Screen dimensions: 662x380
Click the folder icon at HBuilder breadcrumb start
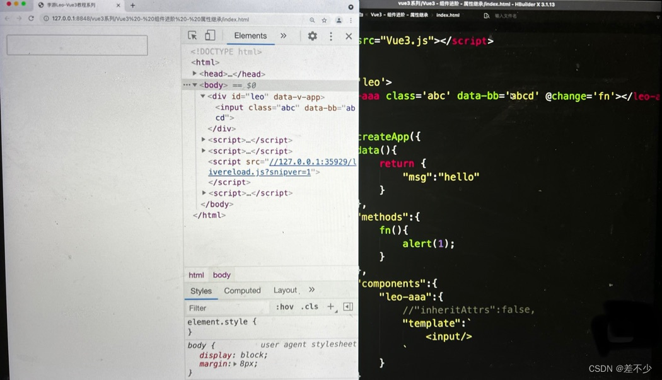click(x=361, y=15)
